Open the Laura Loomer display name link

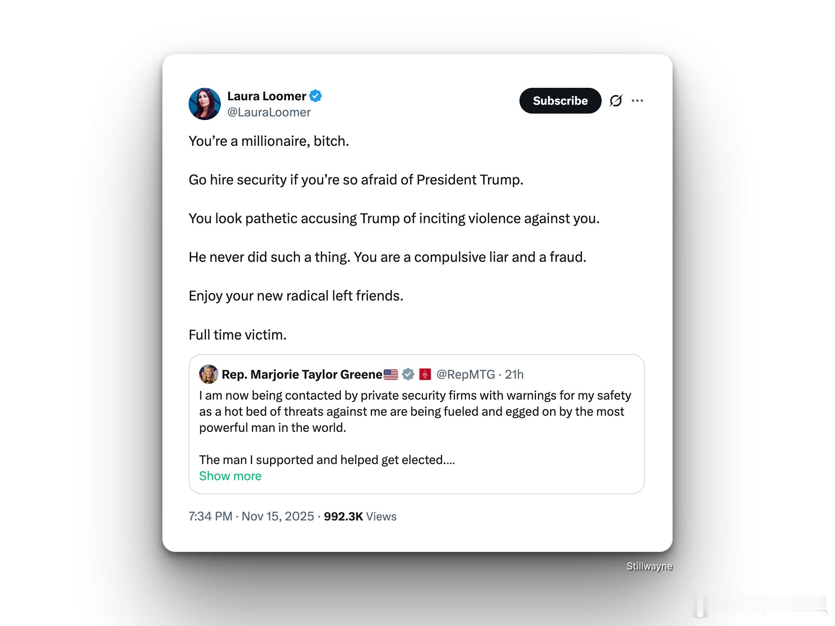click(266, 96)
